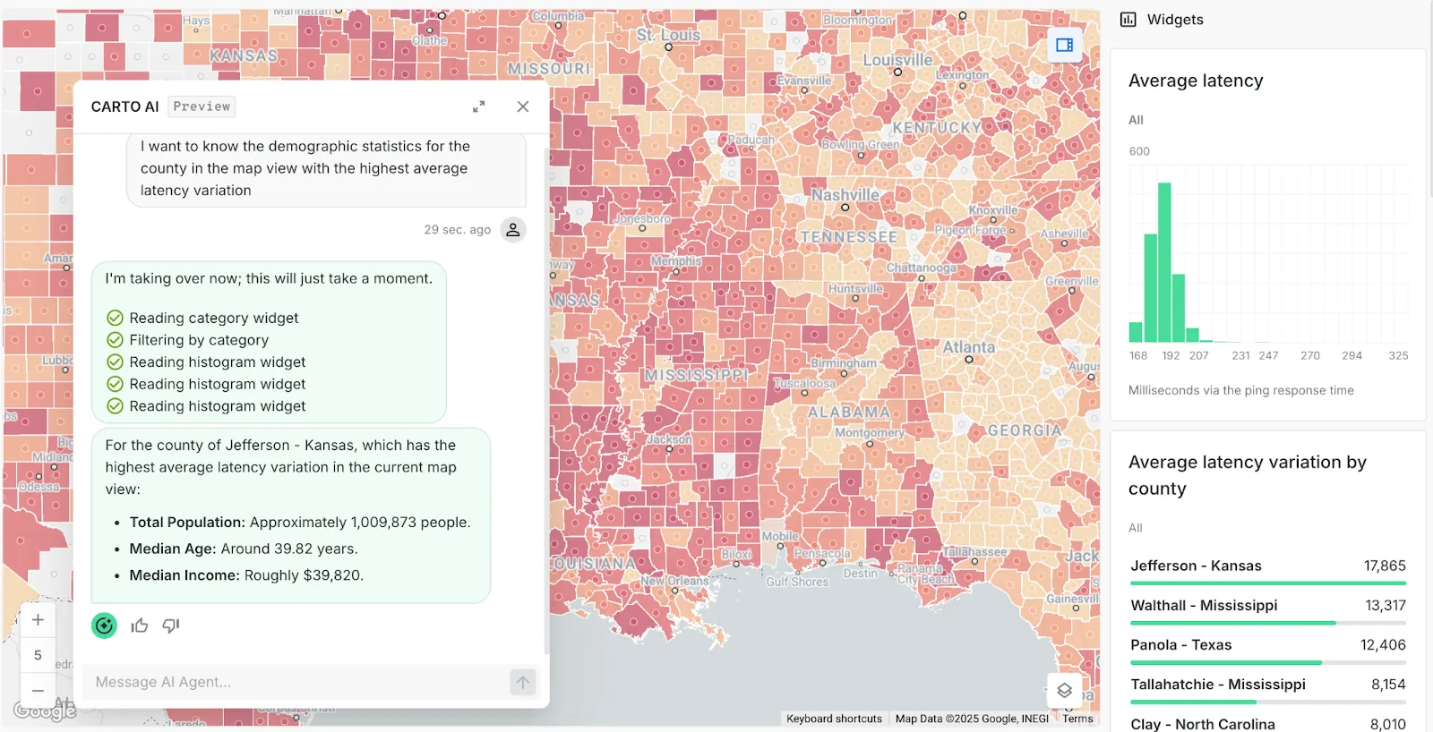Expand the CARTO AI chat panel
Screen dimensions: 1433x732
[x=479, y=106]
